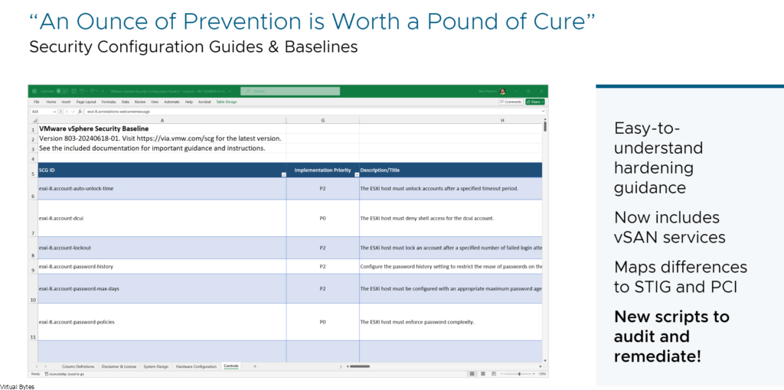
Task: Click the Redo arrow icon
Action: (93, 92)
